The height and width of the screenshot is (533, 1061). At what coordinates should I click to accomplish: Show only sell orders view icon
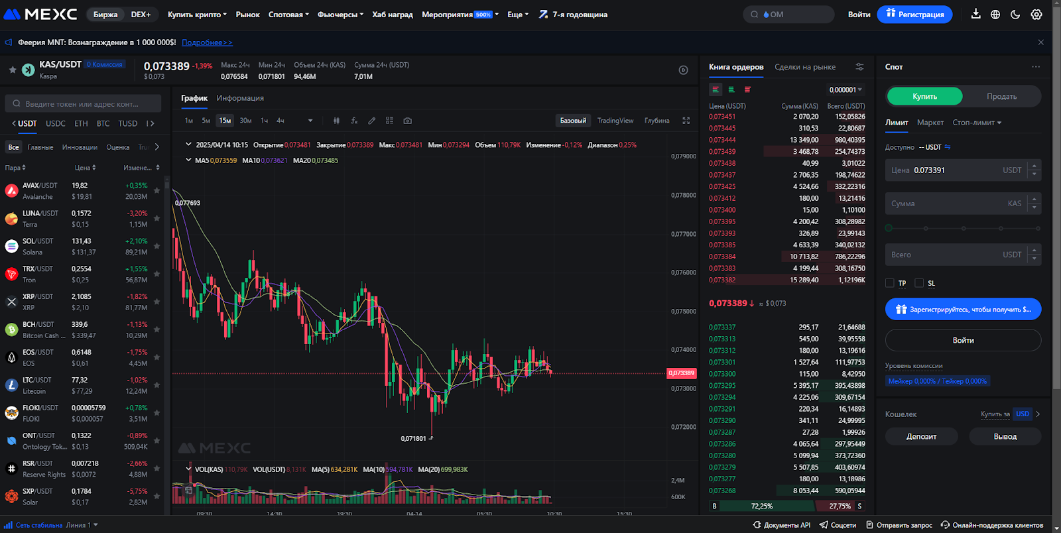pyautogui.click(x=747, y=89)
